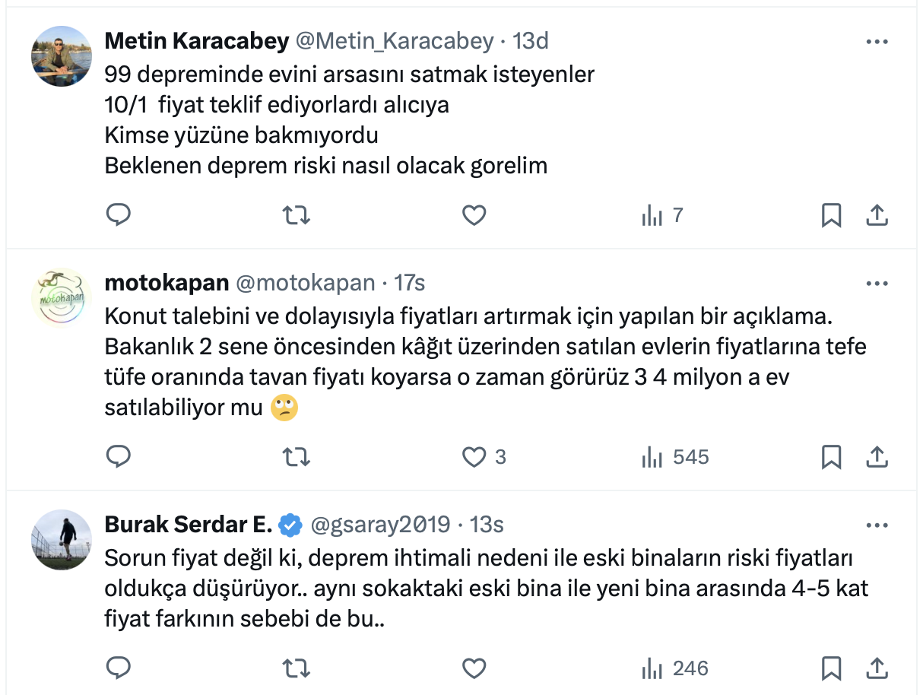Bookmark Metin Karacabey's tweet
The width and height of the screenshot is (923, 695).
[831, 216]
